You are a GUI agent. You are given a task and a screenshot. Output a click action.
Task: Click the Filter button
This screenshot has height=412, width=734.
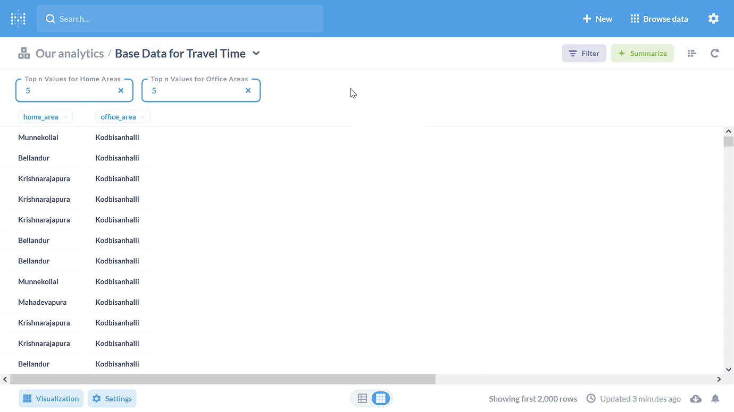click(583, 53)
